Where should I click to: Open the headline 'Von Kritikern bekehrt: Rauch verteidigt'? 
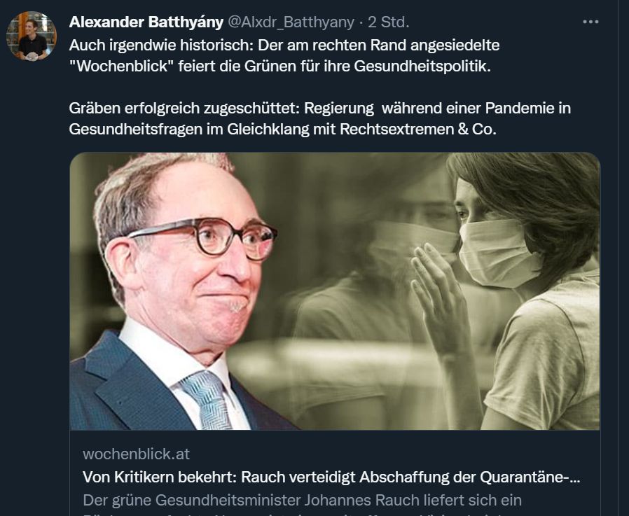click(331, 477)
